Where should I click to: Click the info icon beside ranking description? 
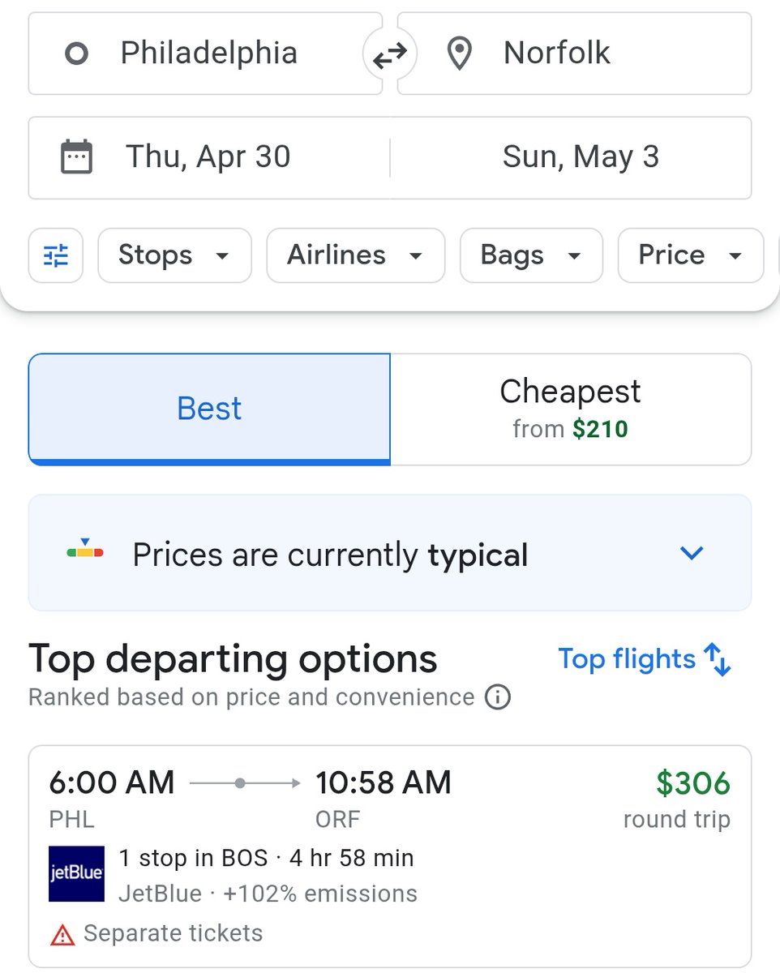[x=497, y=697]
